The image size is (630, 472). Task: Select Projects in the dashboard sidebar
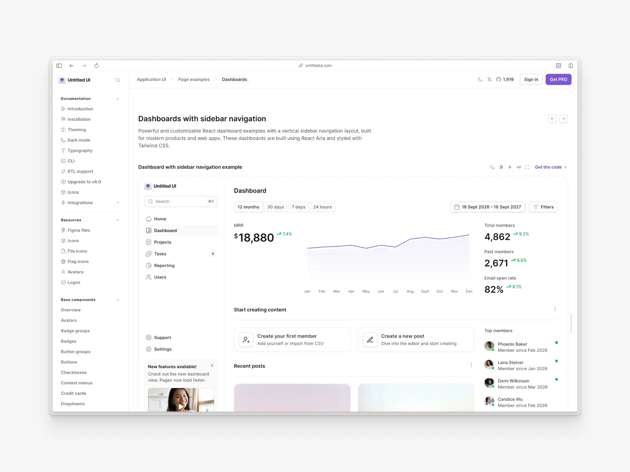pos(181,242)
